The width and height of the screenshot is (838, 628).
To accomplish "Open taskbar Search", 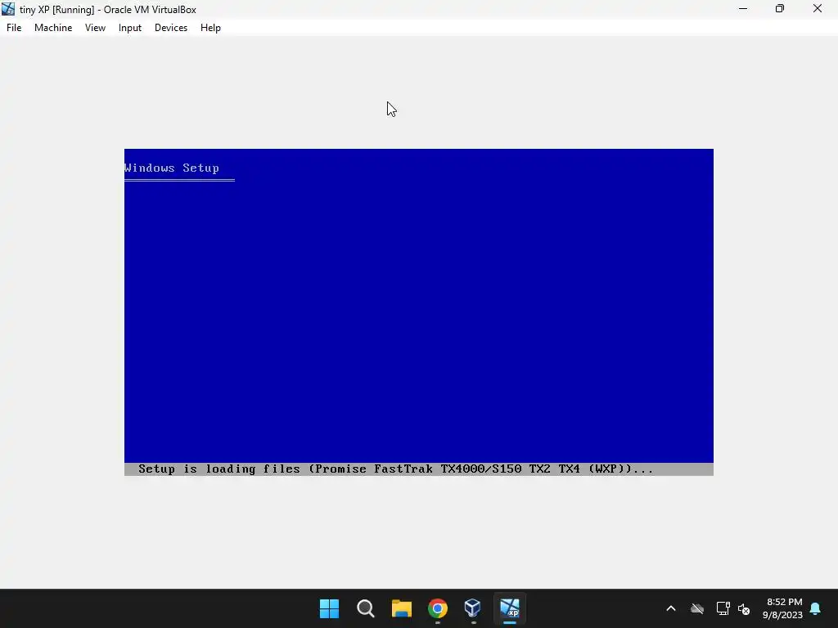I will point(366,608).
